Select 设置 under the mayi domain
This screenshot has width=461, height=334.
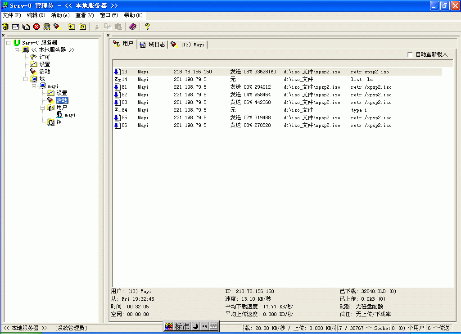pos(62,93)
